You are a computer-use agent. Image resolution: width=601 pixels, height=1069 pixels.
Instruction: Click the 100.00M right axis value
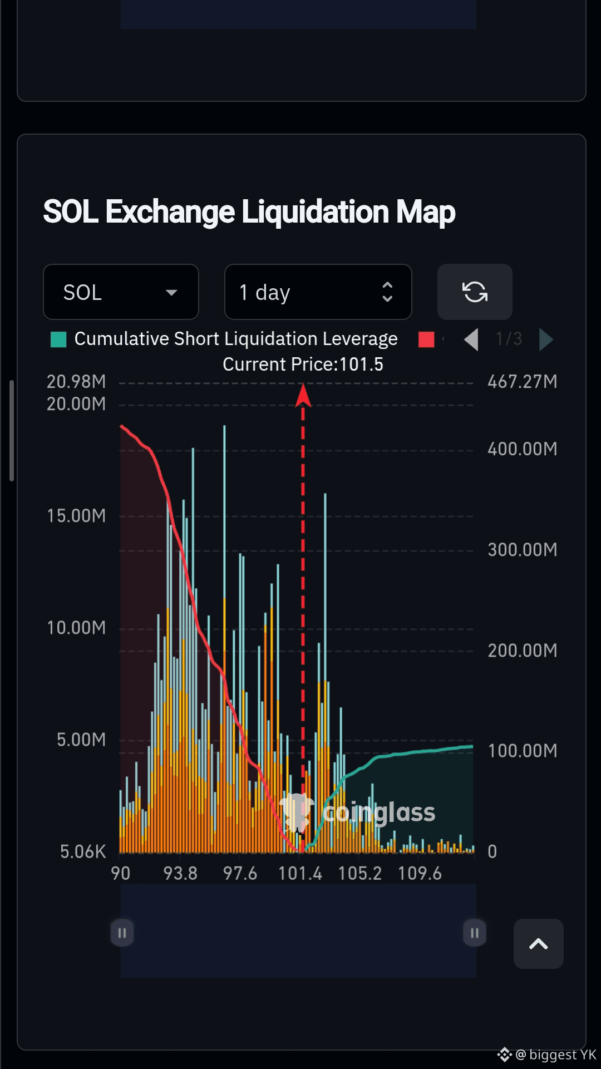tap(523, 751)
